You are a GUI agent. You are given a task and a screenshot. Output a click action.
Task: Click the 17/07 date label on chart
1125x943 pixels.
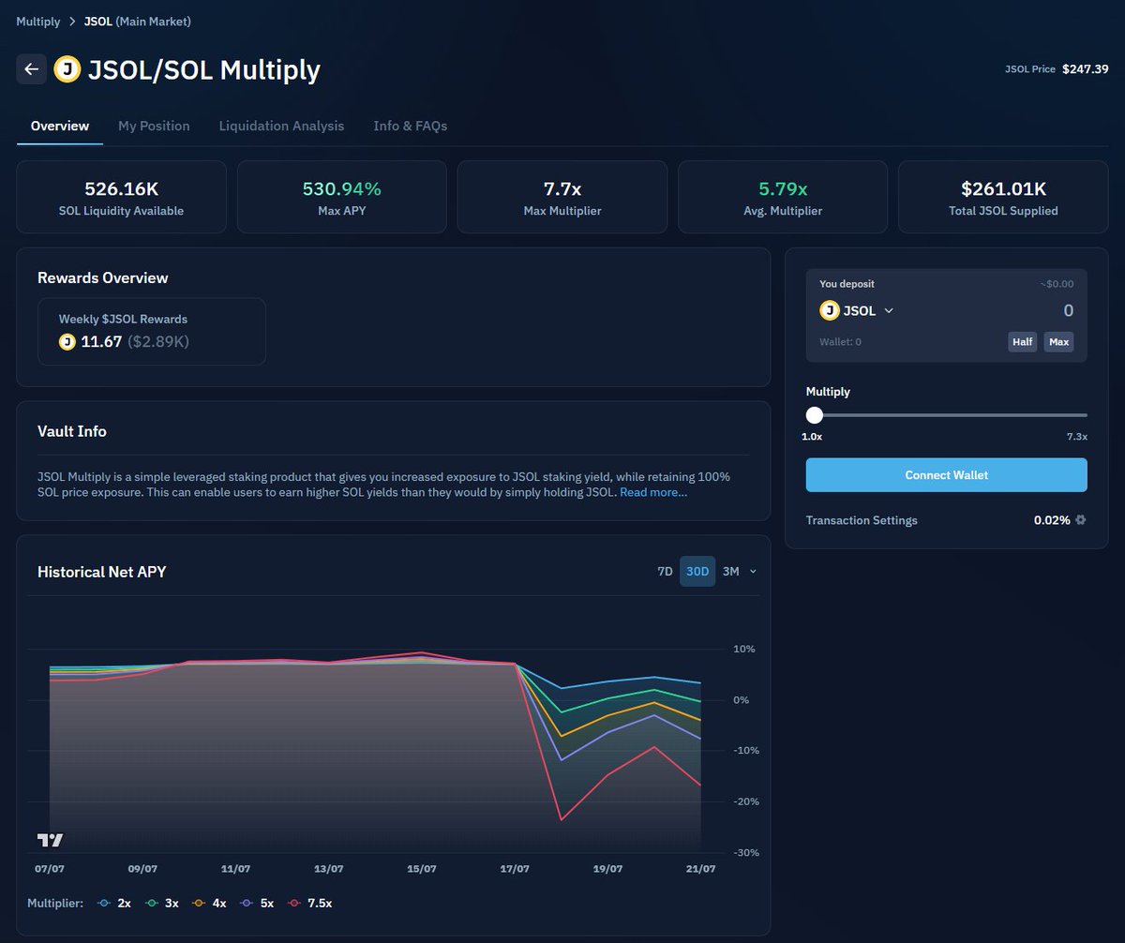pyautogui.click(x=515, y=869)
